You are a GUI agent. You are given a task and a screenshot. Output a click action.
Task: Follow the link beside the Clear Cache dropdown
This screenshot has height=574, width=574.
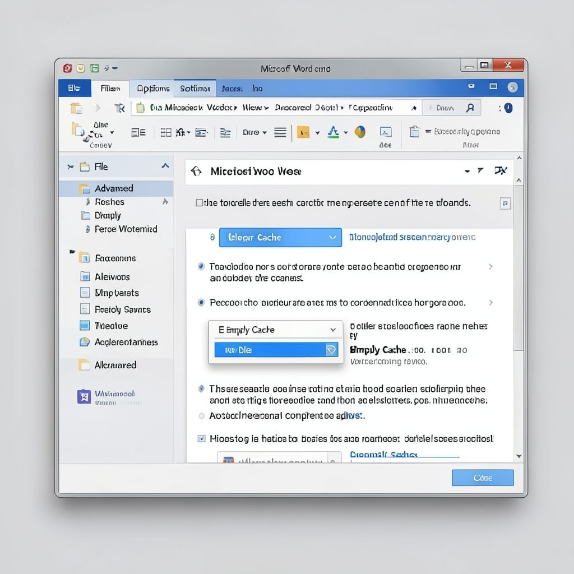click(x=412, y=237)
